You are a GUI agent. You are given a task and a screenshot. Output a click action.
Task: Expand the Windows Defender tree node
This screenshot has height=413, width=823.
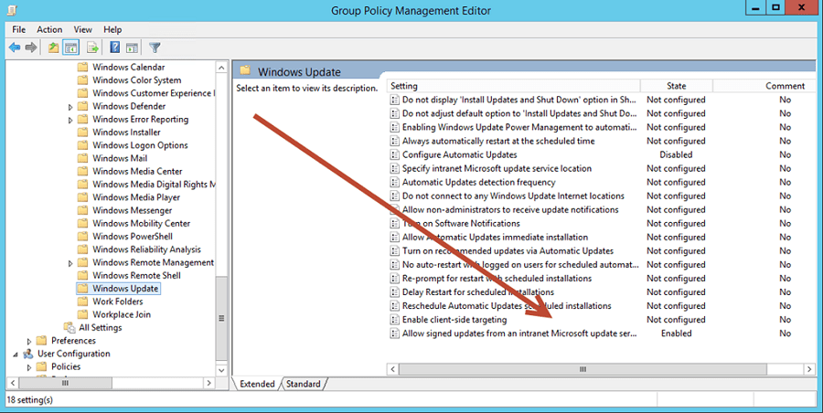(70, 107)
